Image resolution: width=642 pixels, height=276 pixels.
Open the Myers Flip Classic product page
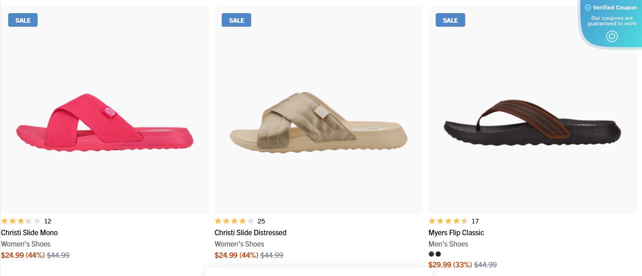click(x=456, y=232)
